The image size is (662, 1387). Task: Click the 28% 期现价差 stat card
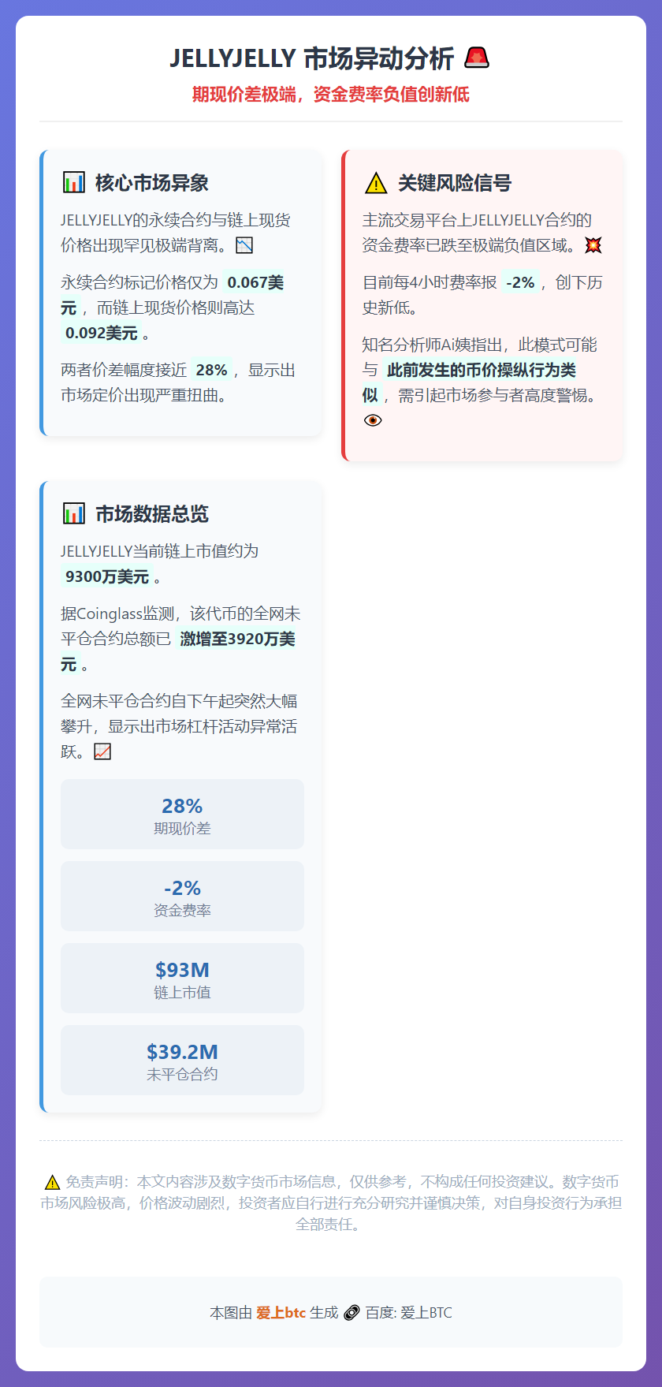[182, 815]
